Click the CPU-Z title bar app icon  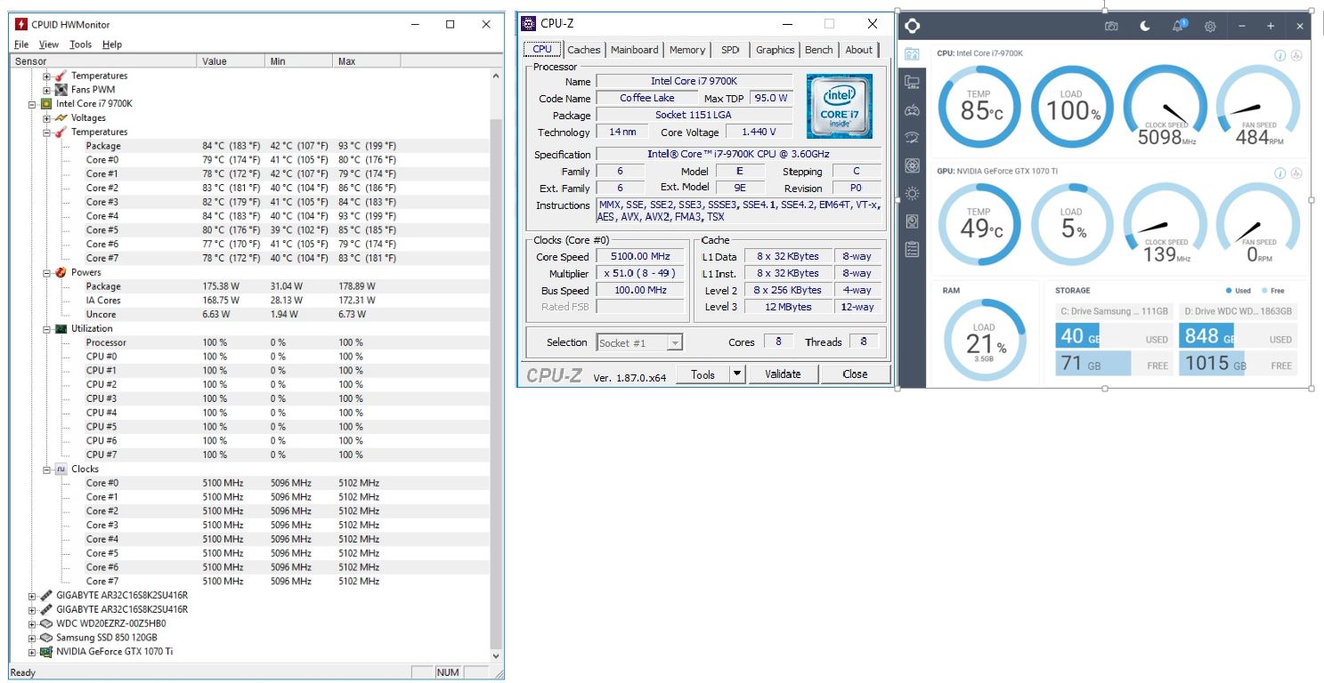click(528, 23)
